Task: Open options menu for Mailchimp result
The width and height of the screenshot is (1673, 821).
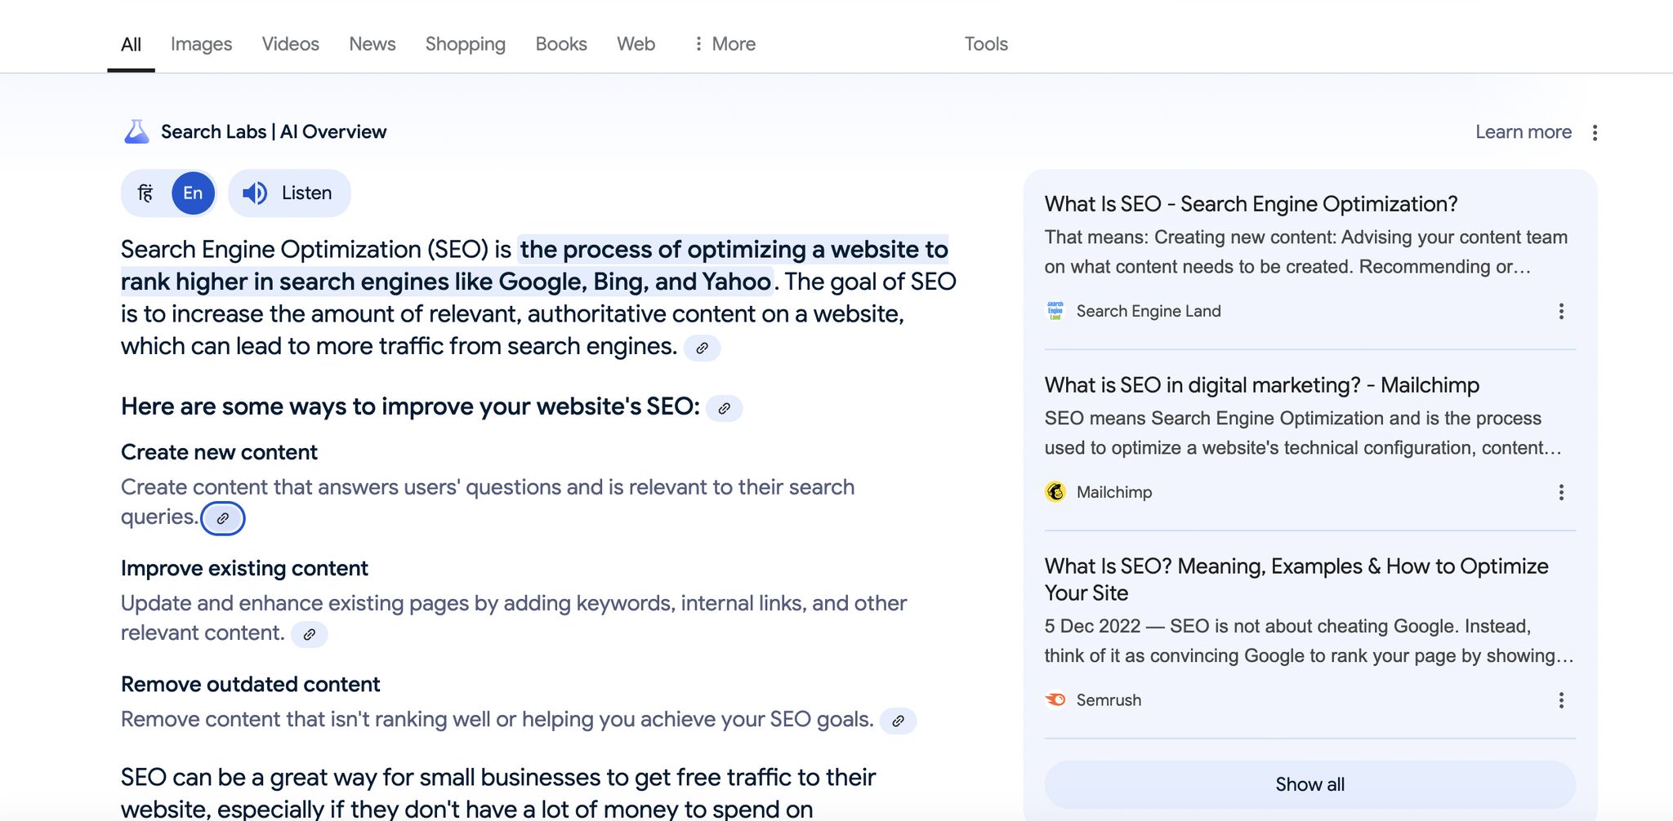Action: pyautogui.click(x=1561, y=492)
